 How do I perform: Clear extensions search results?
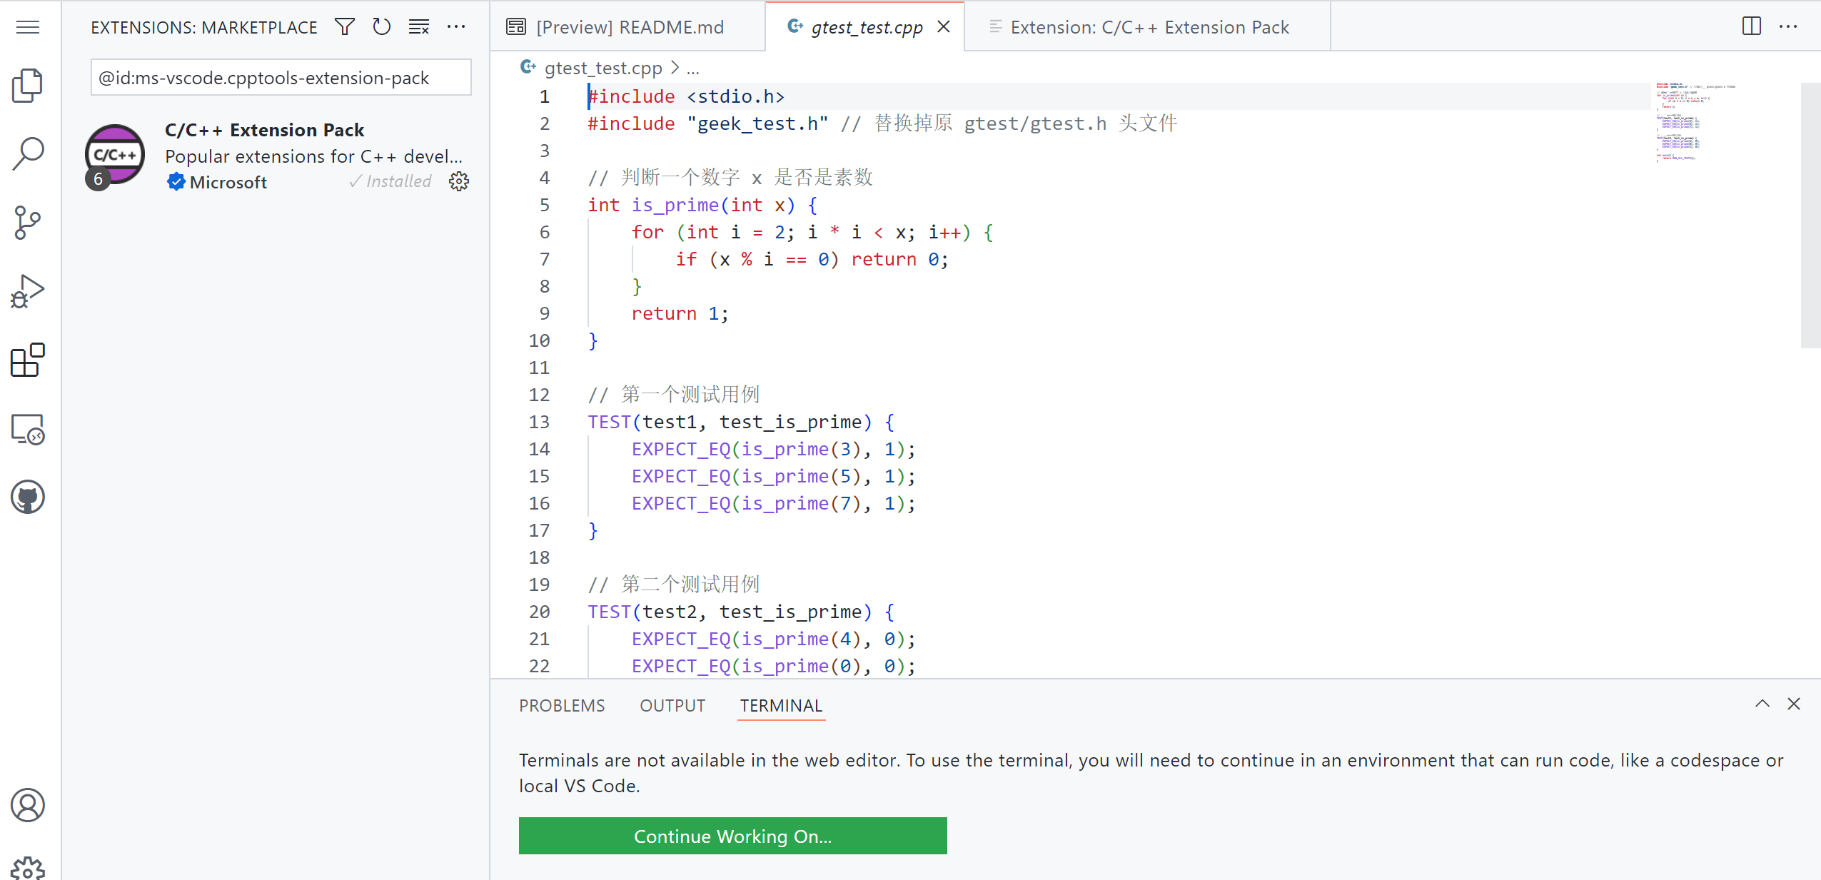[419, 27]
